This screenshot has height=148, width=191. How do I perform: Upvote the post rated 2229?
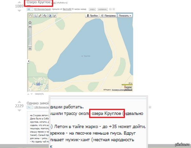click(19, 102)
